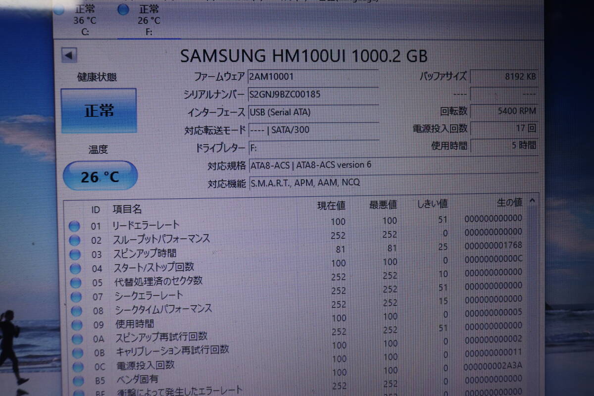Viewport: 594px width, 396px height.
Task: Toggle the status indicator for 使用時間 attribute
Action: click(x=75, y=325)
